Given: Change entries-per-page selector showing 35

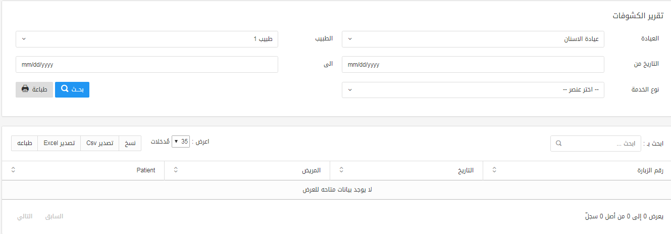Looking at the screenshot, I should [180, 142].
